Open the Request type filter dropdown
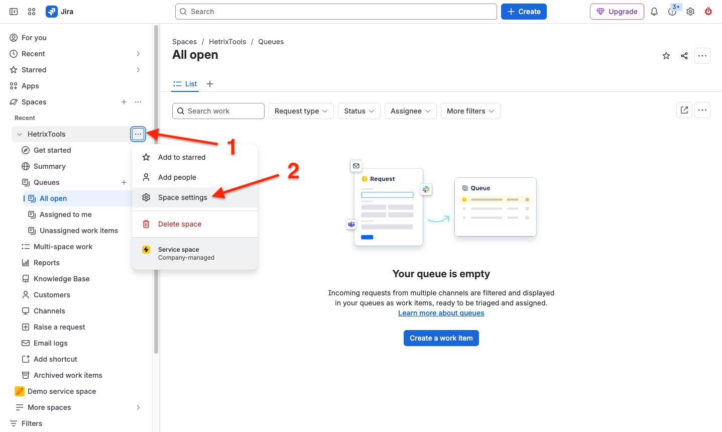This screenshot has height=432, width=722. (x=301, y=111)
